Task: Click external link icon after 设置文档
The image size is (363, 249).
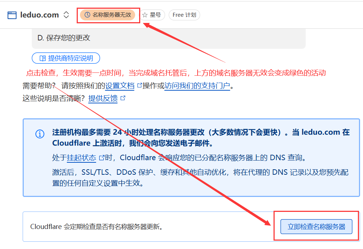Action: (140, 86)
